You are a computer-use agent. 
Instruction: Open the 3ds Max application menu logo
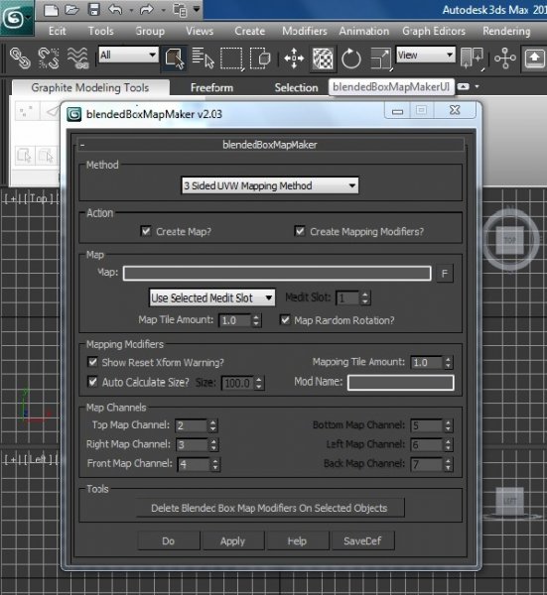pyautogui.click(x=16, y=18)
